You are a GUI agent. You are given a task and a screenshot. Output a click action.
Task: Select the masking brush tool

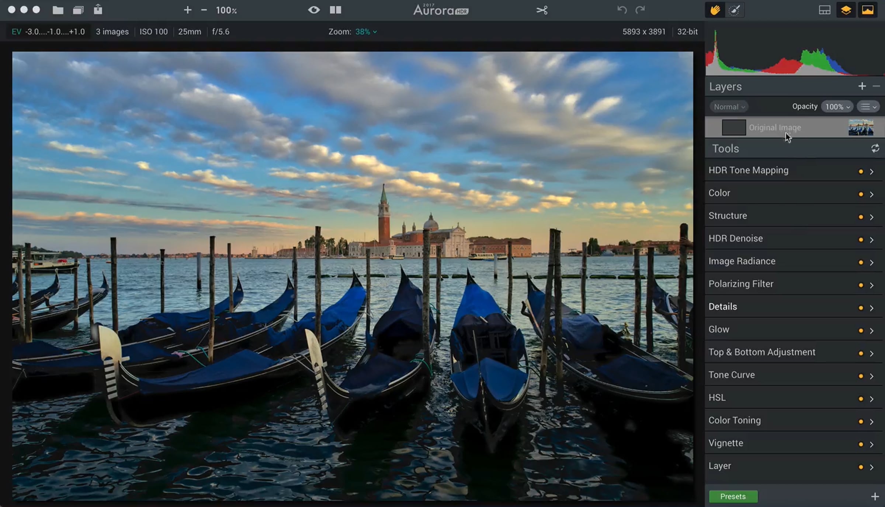734,10
